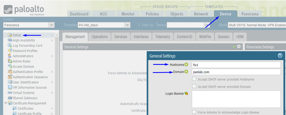This screenshot has width=286, height=115.
Task: Click the green icon beside the gear
Action: (234, 47)
